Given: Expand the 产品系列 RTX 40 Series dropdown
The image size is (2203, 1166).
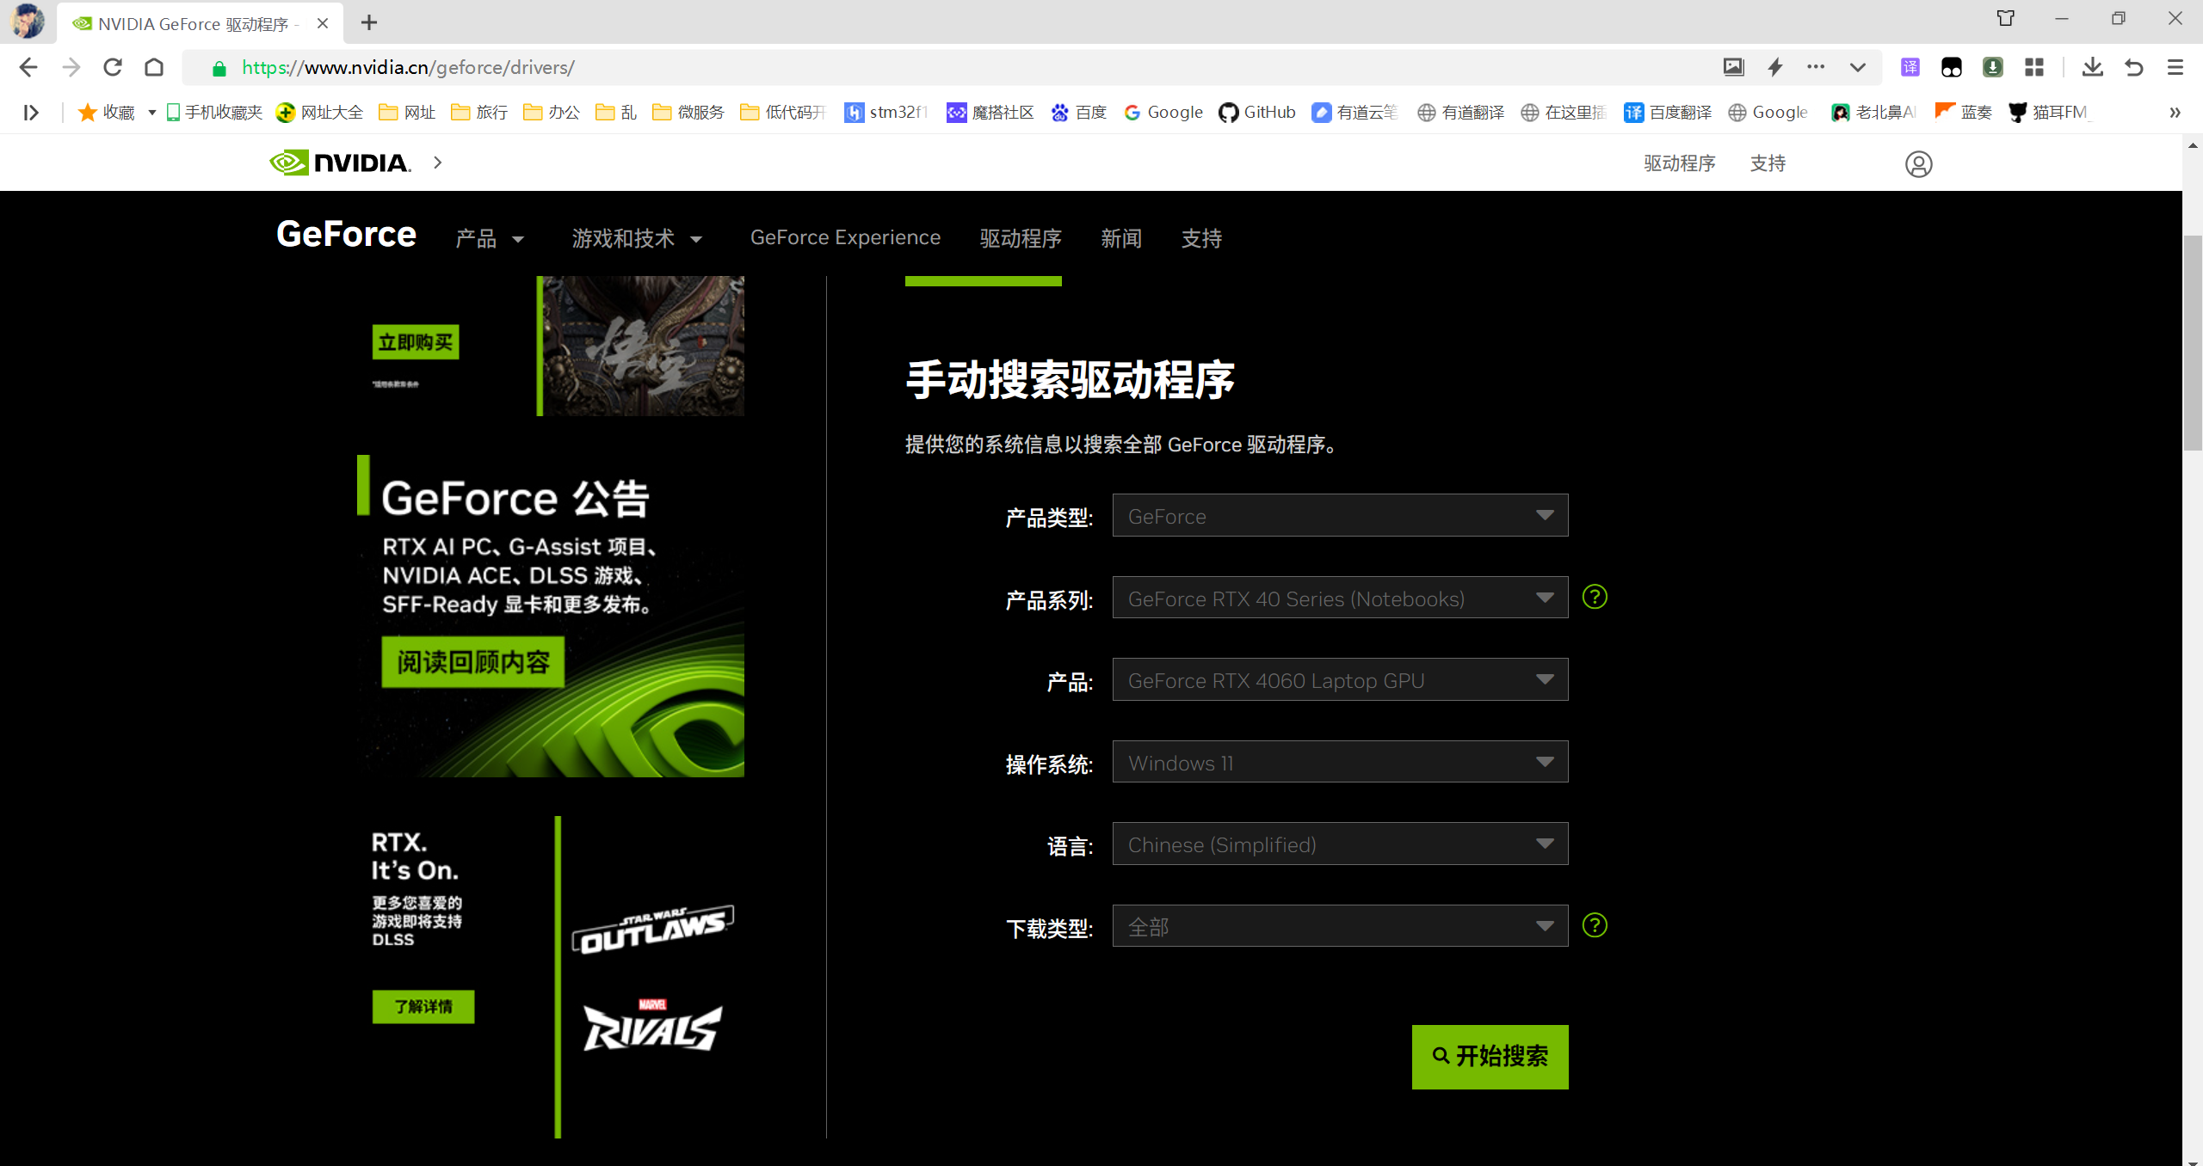Looking at the screenshot, I should pos(1339,598).
